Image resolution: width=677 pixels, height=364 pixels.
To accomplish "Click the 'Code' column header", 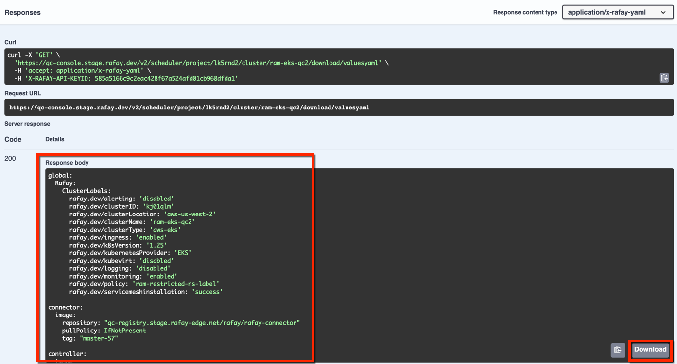I will [x=13, y=139].
